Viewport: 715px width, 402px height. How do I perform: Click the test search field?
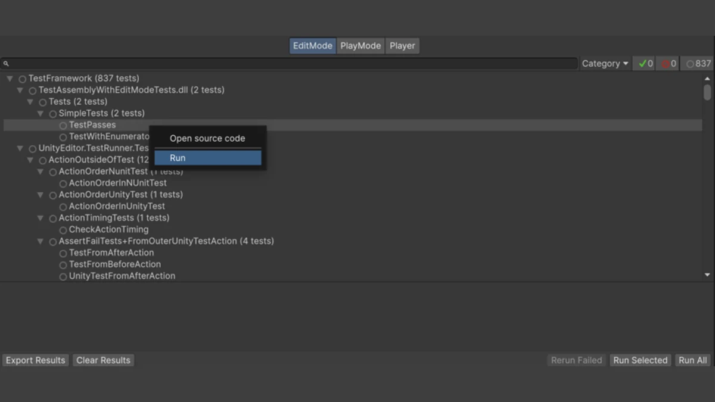[x=289, y=64]
